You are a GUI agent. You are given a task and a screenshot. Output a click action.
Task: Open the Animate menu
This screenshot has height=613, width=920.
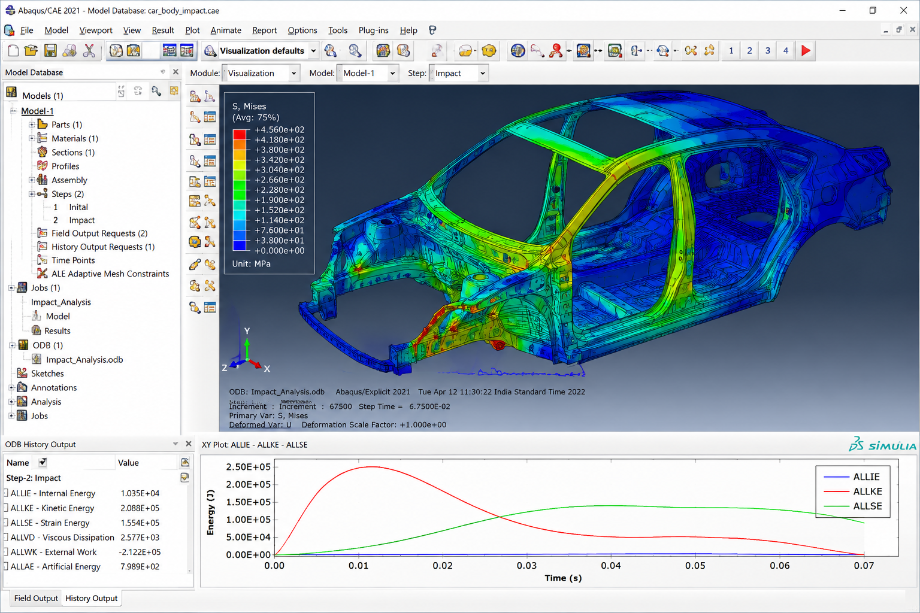click(226, 30)
